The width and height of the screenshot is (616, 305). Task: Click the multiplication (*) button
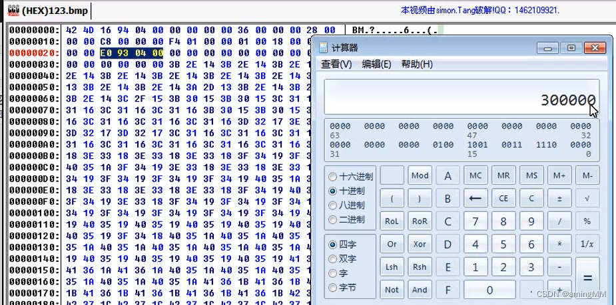pyautogui.click(x=559, y=244)
